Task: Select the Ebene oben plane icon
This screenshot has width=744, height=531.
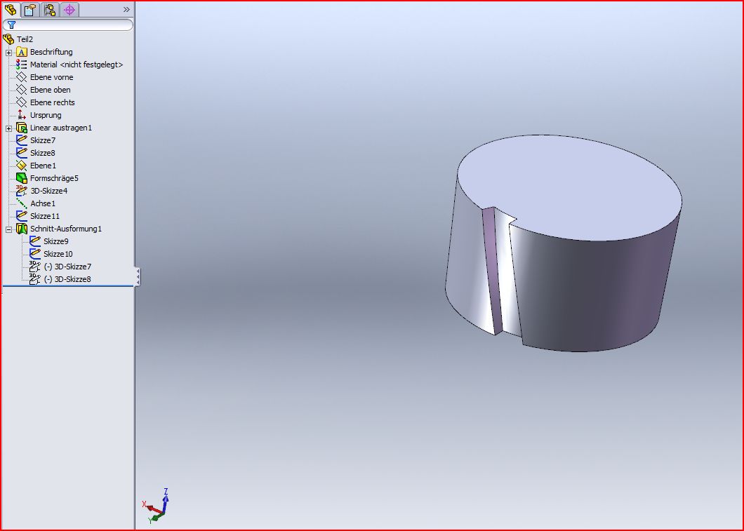Action: 21,90
